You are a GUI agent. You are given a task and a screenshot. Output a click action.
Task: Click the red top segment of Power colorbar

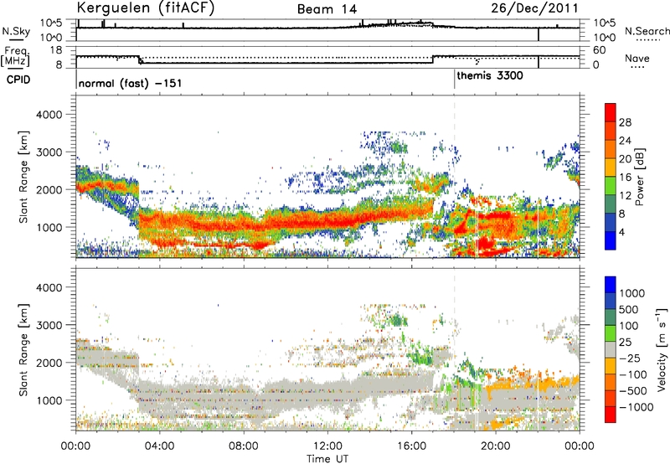[x=611, y=112]
